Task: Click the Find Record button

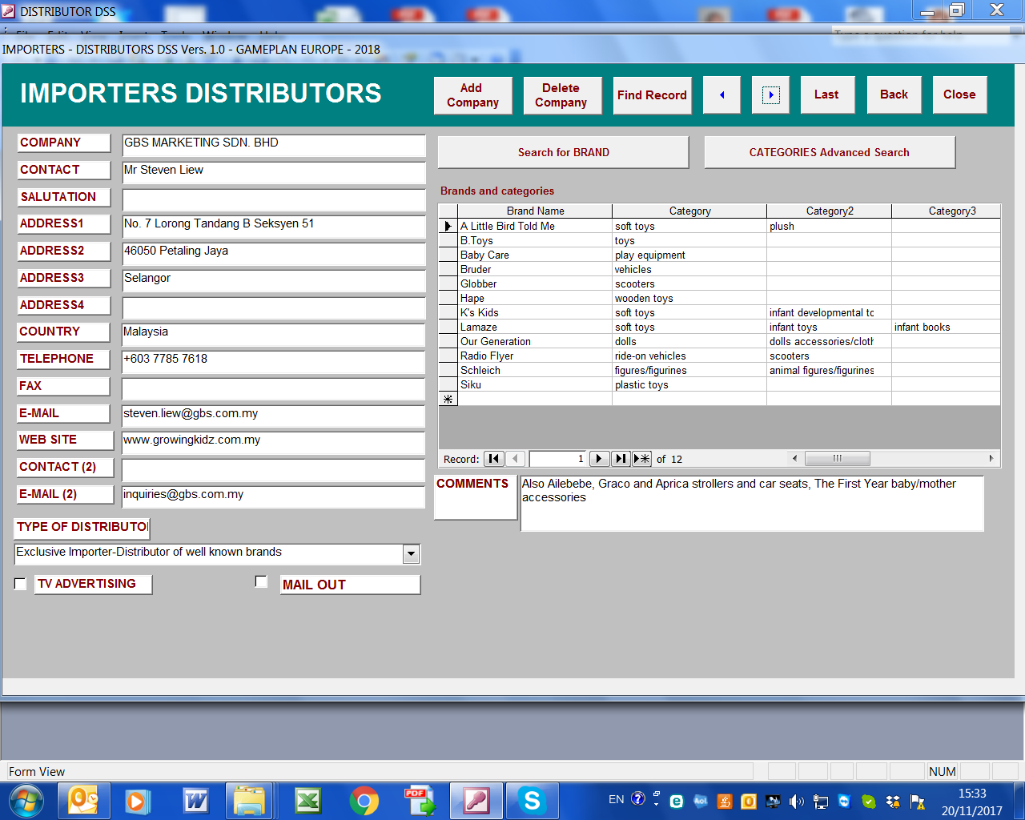Action: pos(653,95)
